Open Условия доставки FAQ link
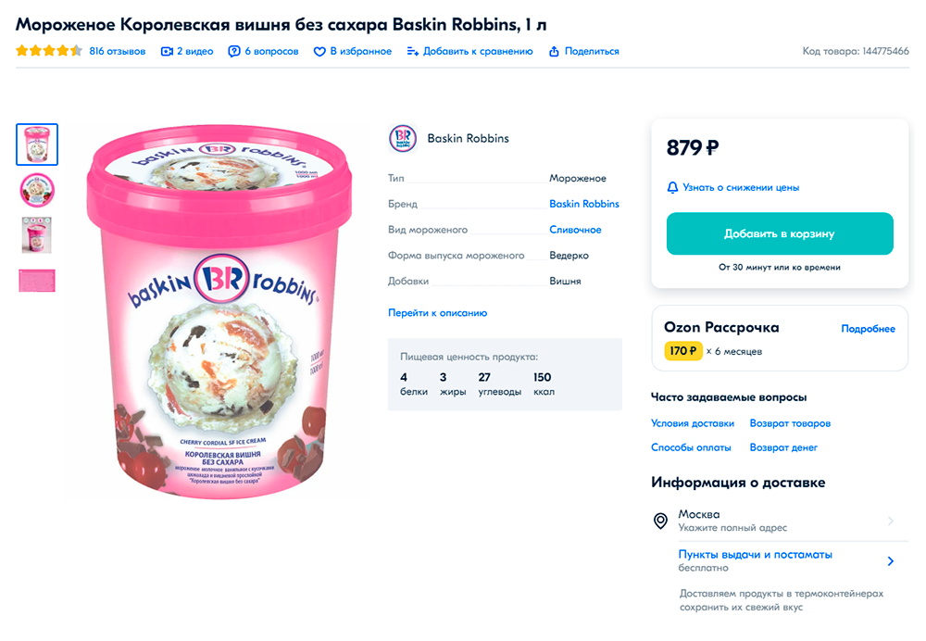926x641 pixels. click(x=693, y=423)
